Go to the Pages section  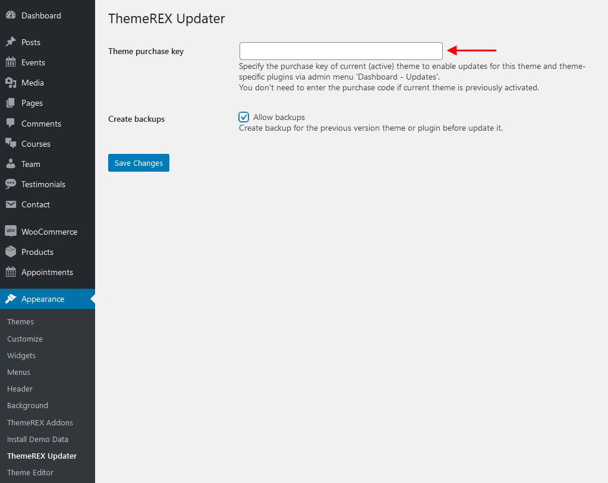click(31, 103)
